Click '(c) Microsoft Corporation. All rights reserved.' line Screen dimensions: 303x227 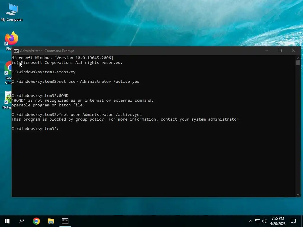pos(67,63)
